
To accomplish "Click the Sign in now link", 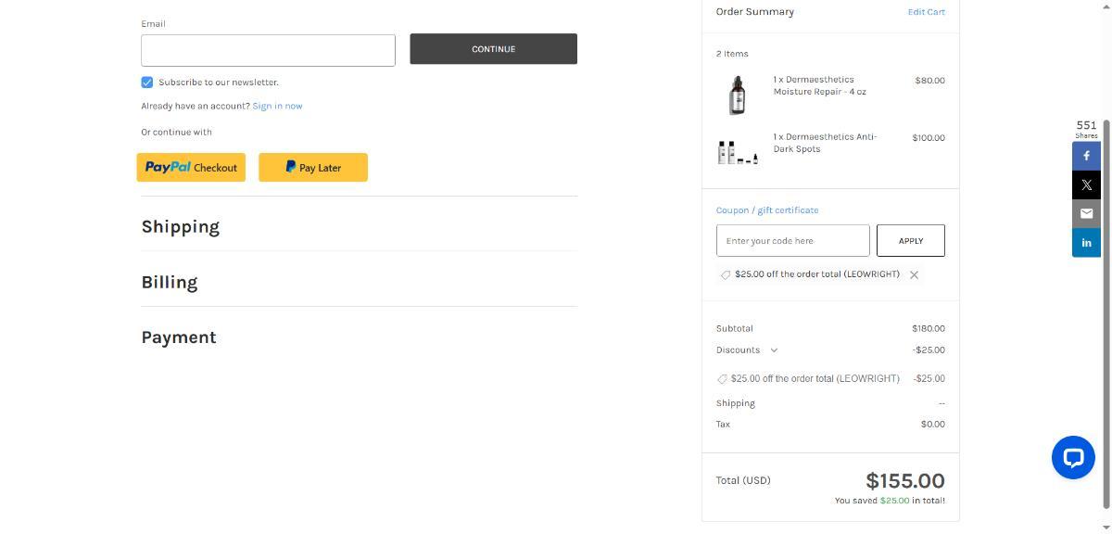I will (x=277, y=107).
